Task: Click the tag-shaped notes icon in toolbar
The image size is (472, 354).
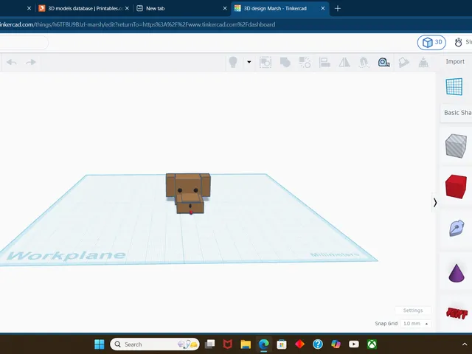Action: [x=403, y=62]
